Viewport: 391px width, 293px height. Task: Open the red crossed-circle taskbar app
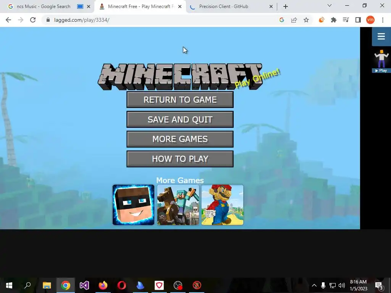click(x=197, y=285)
